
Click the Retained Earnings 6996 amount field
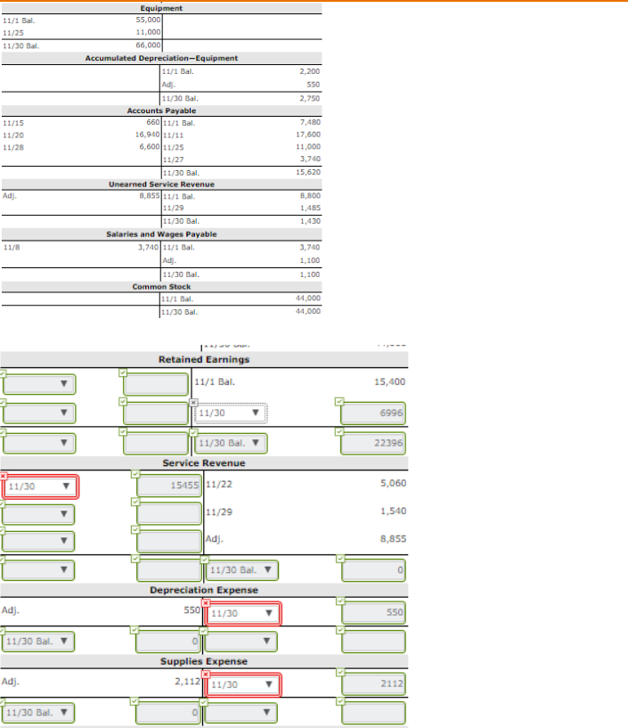373,413
